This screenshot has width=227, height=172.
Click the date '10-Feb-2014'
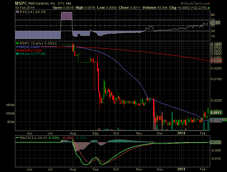coord(25,7)
